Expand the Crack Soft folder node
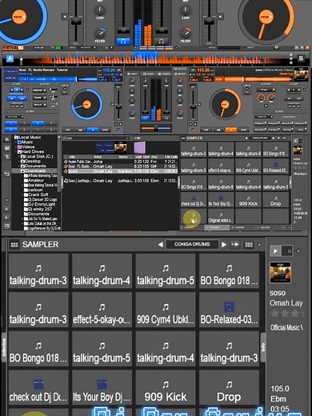Image resolution: width=312 pixels, height=416 pixels. click(x=22, y=194)
